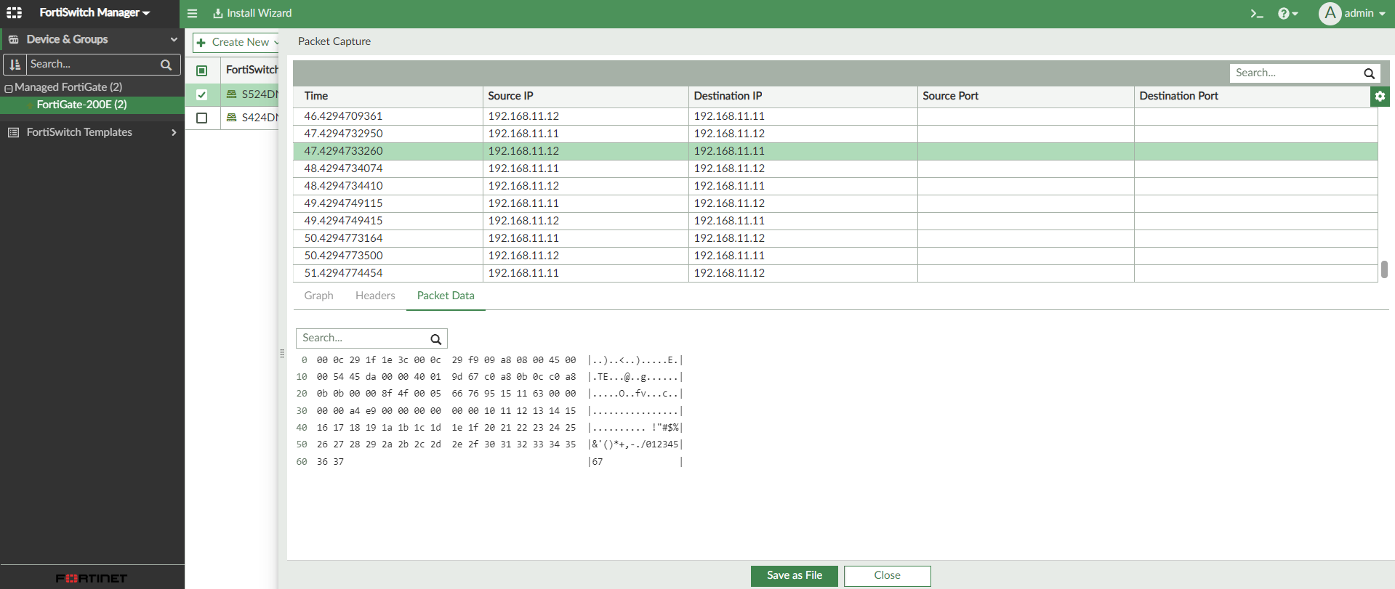The width and height of the screenshot is (1395, 589).
Task: Click the Install Wizard download icon
Action: (x=217, y=13)
